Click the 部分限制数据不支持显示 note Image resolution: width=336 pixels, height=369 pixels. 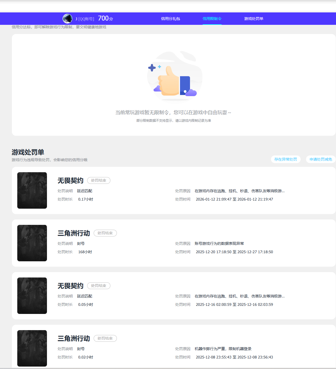tap(174, 121)
